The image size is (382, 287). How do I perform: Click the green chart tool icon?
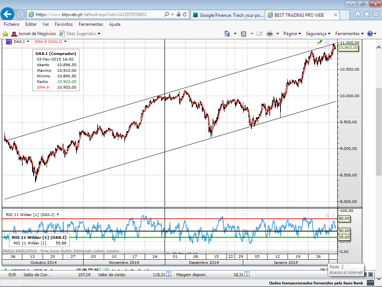(320, 42)
